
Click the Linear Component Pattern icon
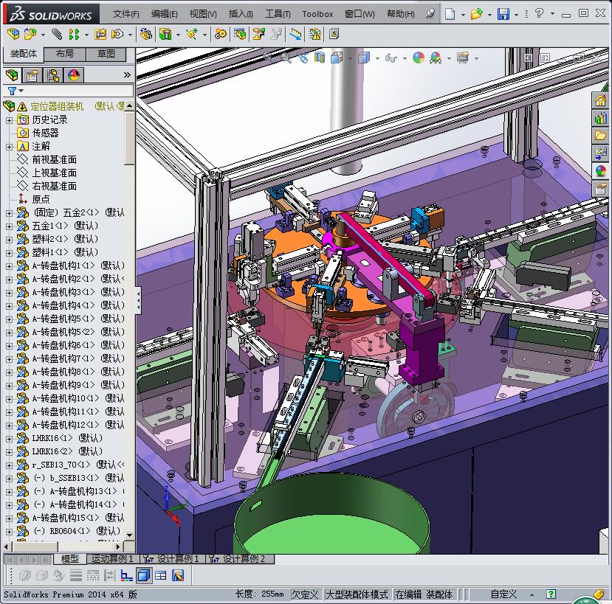coord(73,35)
